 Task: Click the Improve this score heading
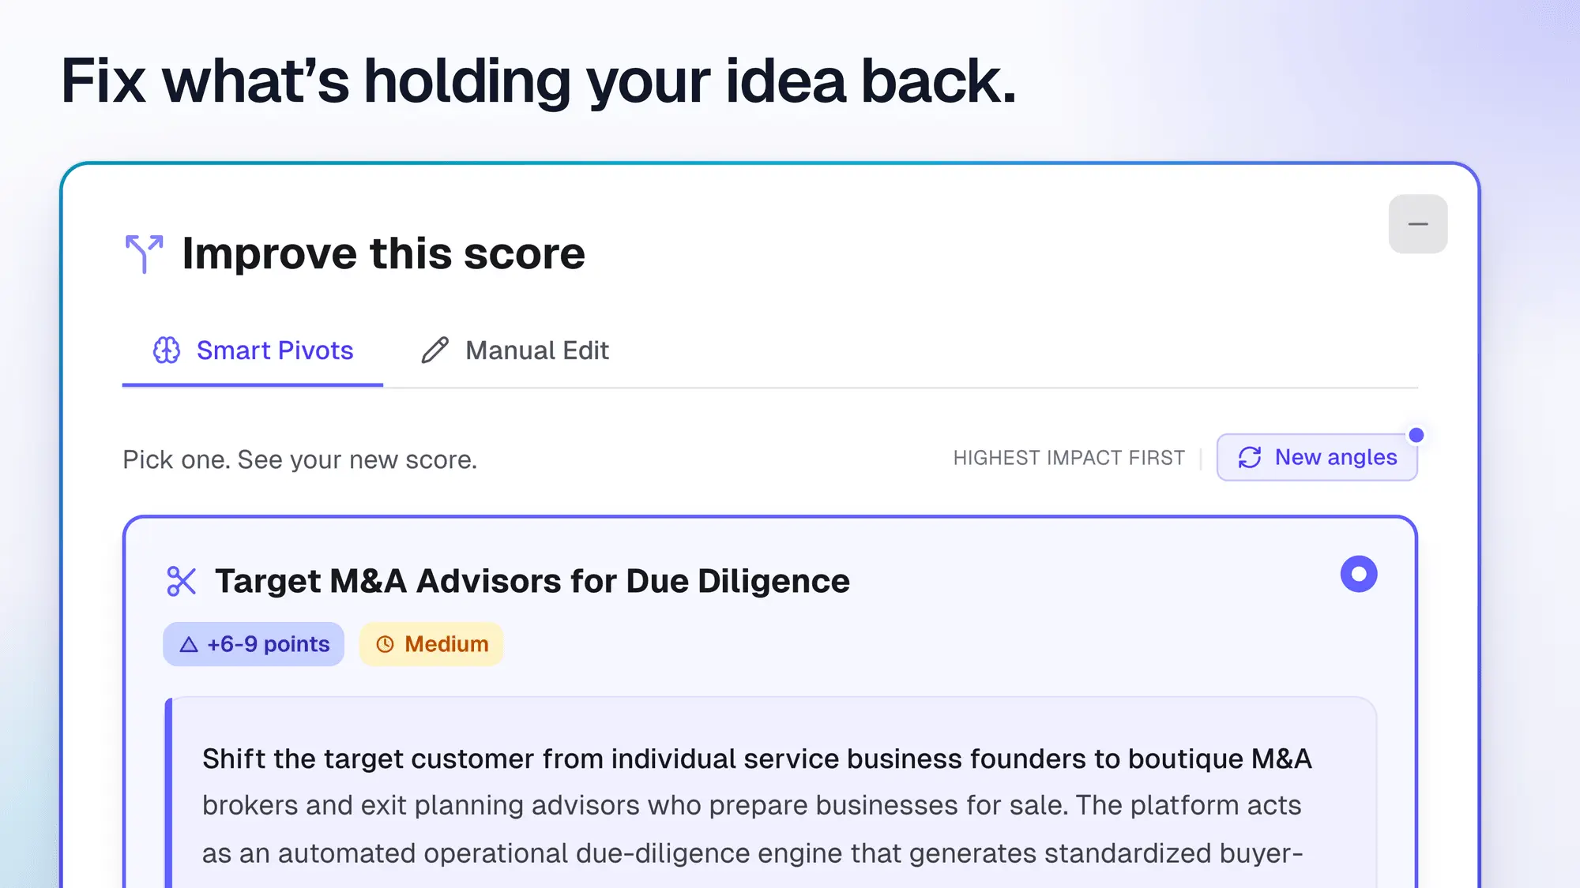383,253
